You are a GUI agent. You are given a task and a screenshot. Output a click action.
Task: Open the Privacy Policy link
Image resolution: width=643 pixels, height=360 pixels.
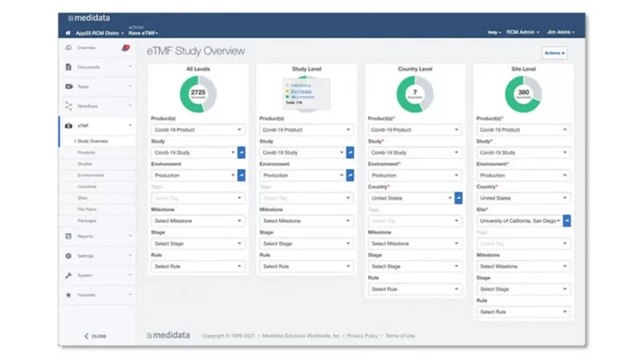363,336
